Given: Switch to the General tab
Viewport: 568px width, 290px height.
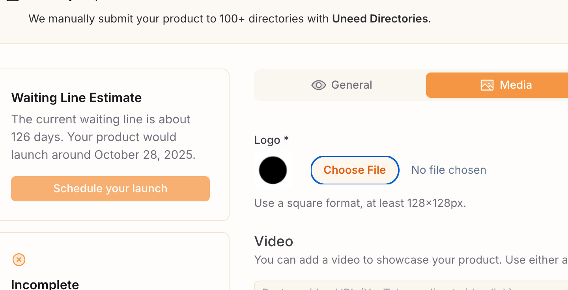Looking at the screenshot, I should point(341,85).
